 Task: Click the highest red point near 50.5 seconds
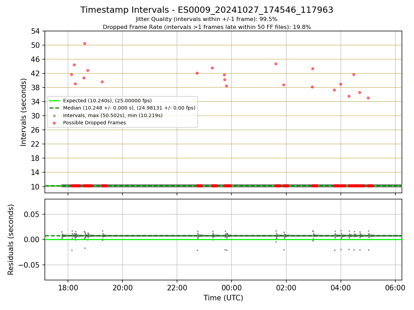pos(85,43)
